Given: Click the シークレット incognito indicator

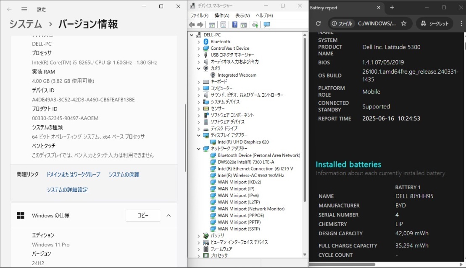Looking at the screenshot, I should (434, 23).
